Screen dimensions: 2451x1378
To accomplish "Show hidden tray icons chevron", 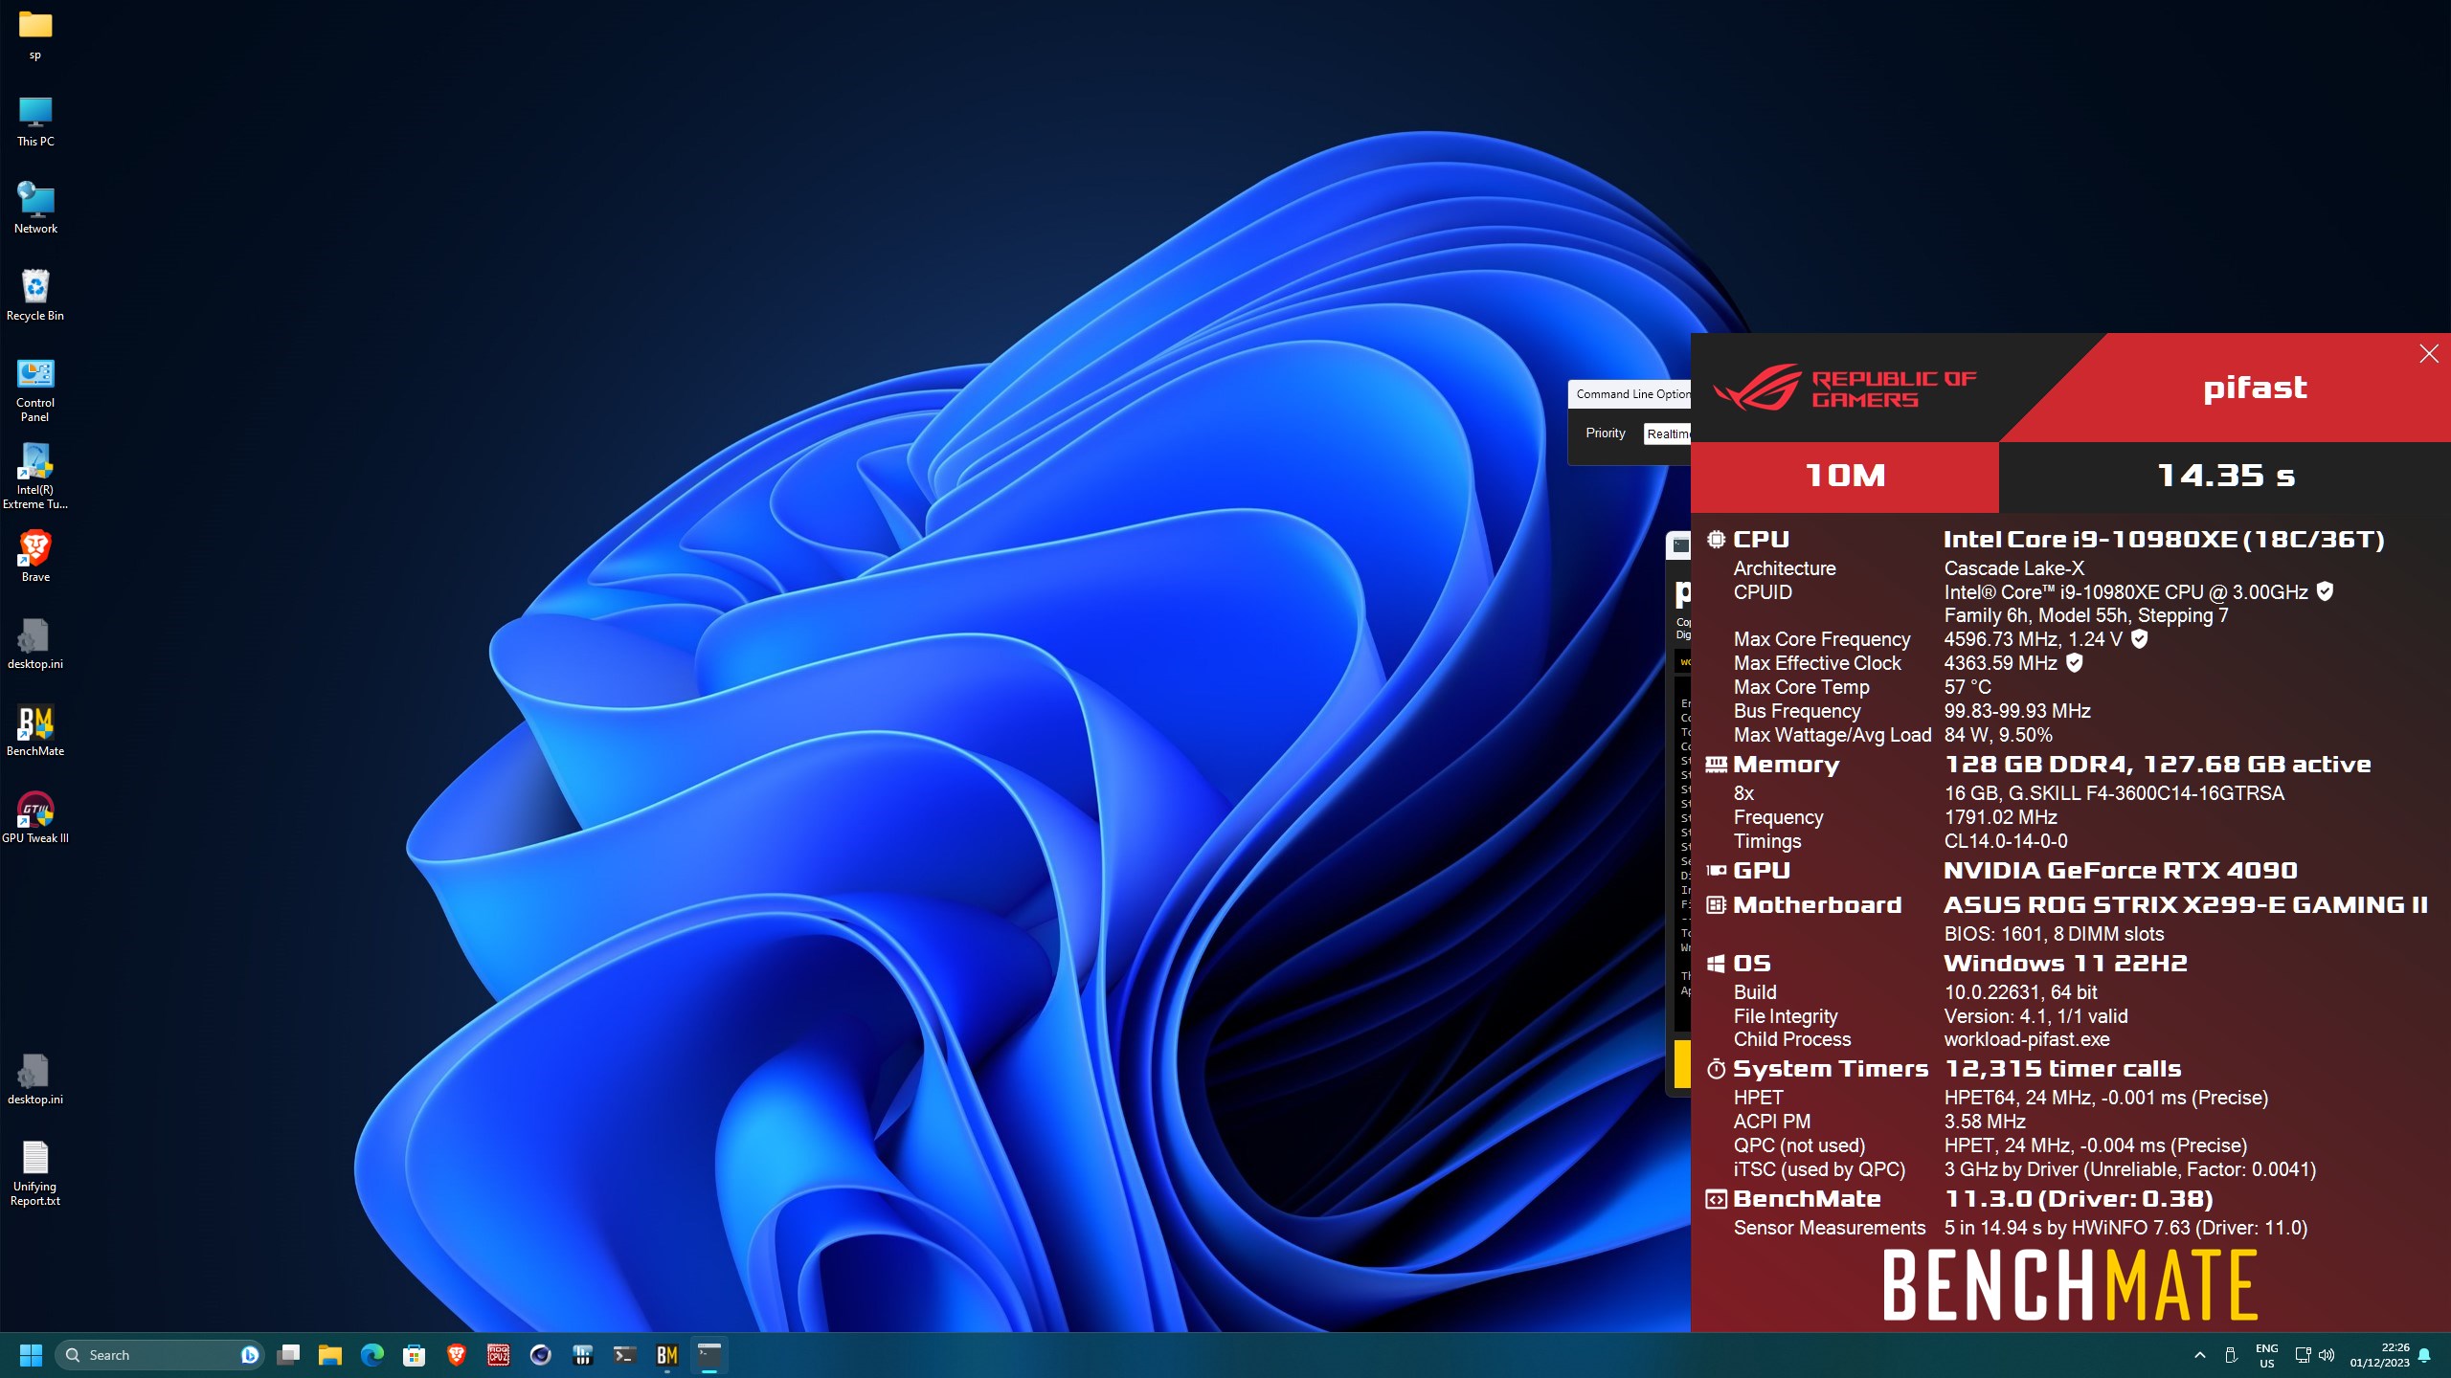I will [2199, 1355].
